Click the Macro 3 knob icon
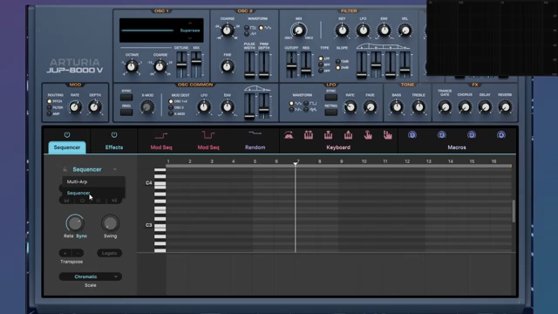 [x=472, y=135]
